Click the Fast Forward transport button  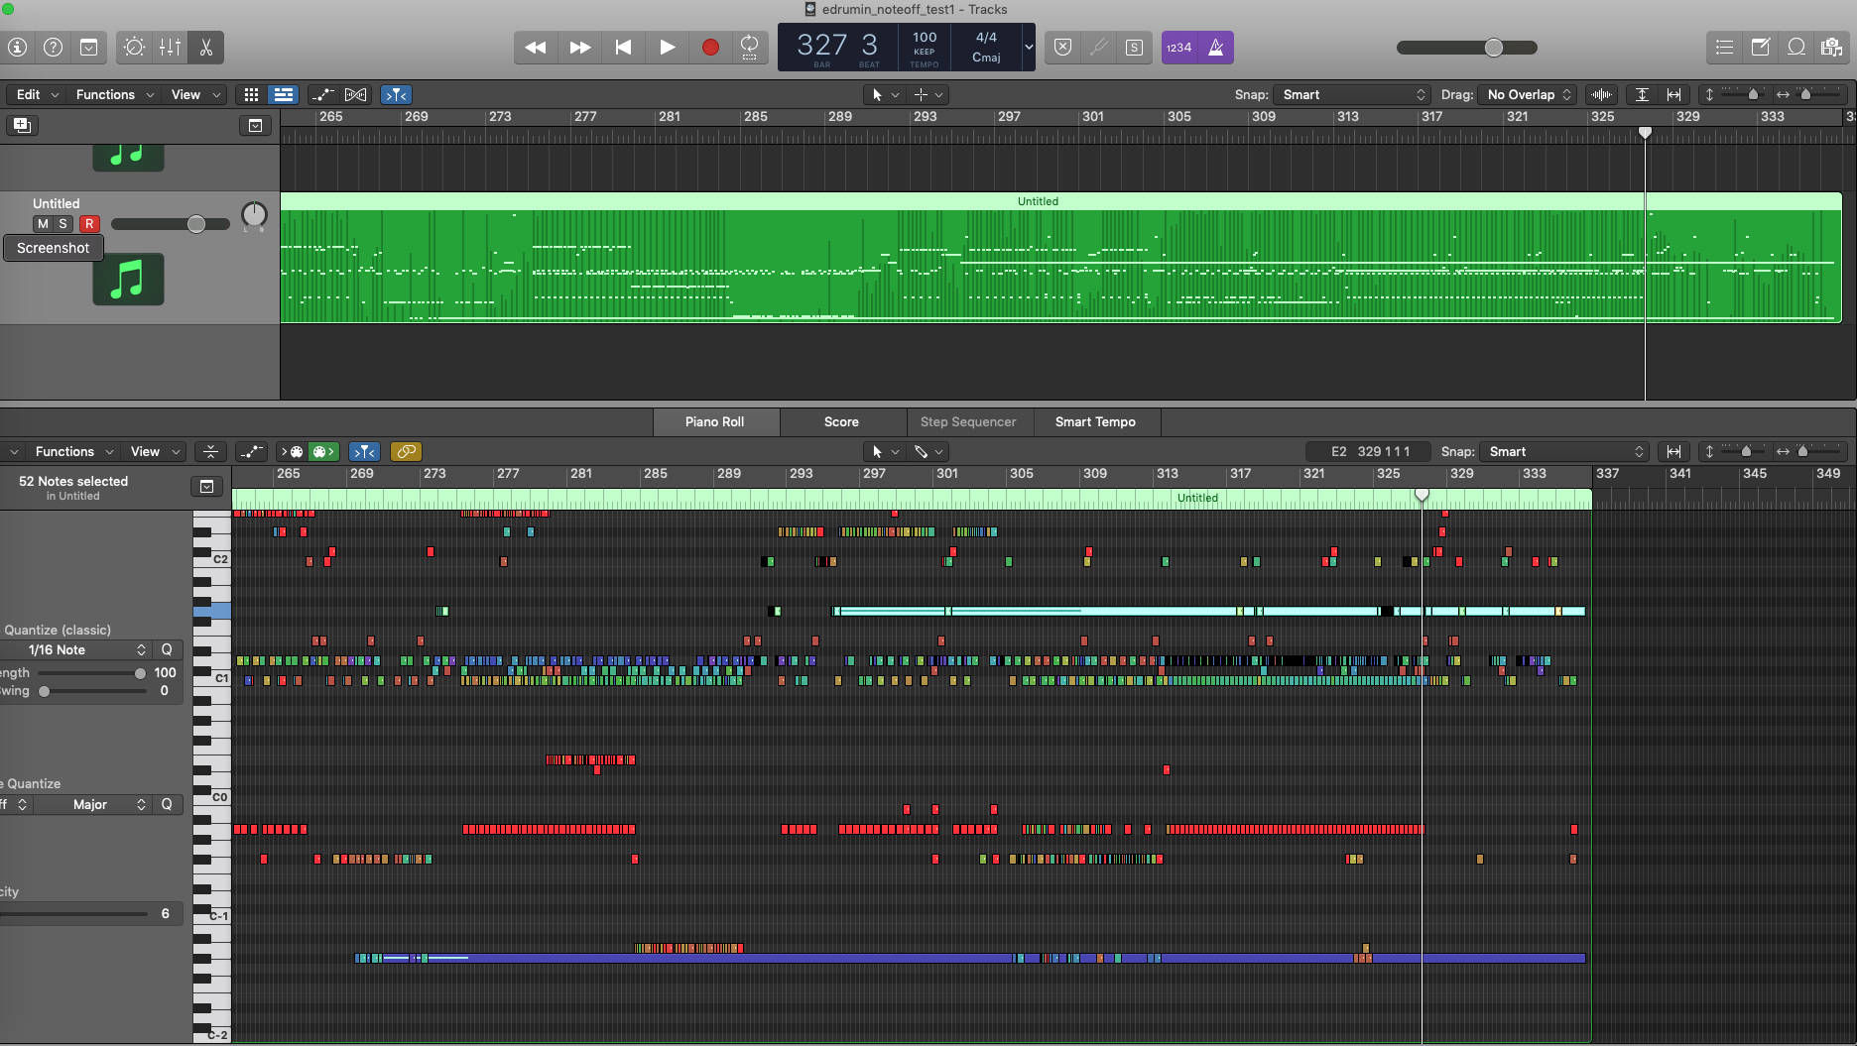(x=580, y=47)
